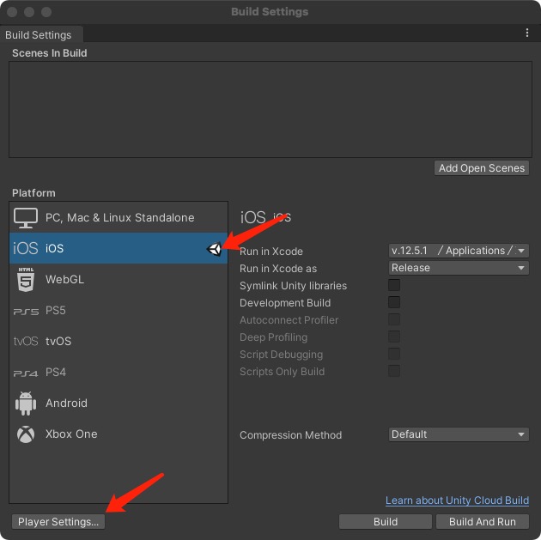Click the HTML5 WebGL shield icon
The image size is (541, 540).
(x=26, y=279)
